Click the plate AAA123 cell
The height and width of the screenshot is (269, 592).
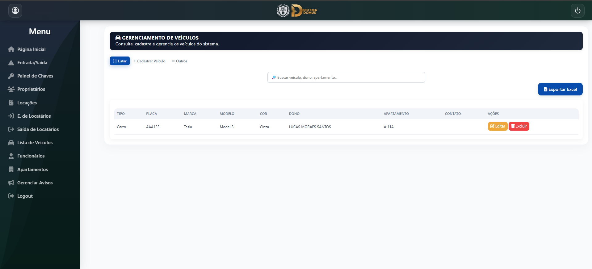click(153, 127)
